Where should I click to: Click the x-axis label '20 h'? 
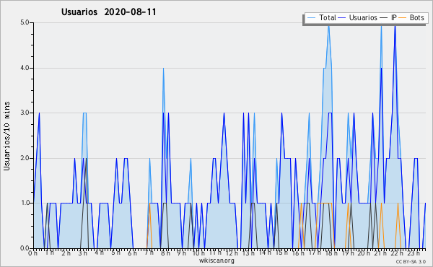(364, 253)
